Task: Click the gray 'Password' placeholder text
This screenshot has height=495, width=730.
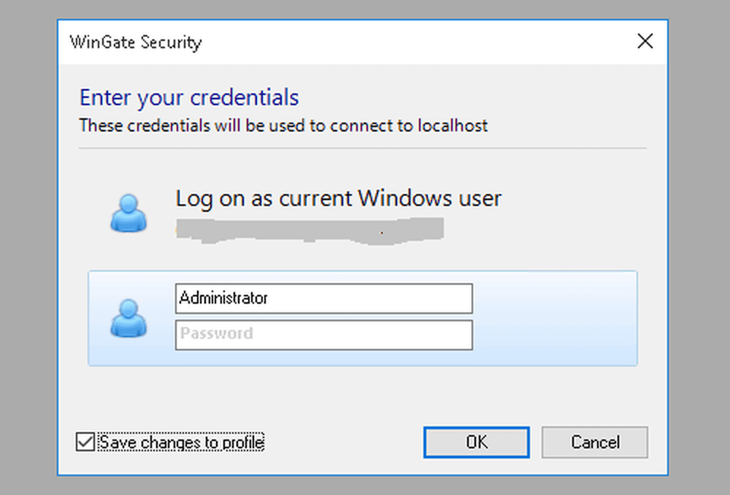Action: [217, 334]
